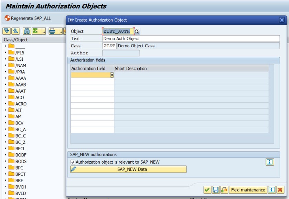Click the floppy disk Save icon
This screenshot has width=289, height=199.
216,190
